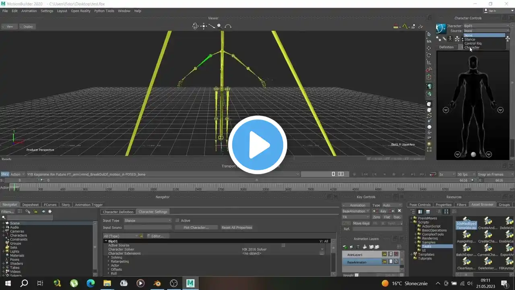This screenshot has height=290, width=515.
Task: Open the Python Tools menu
Action: [x=104, y=11]
